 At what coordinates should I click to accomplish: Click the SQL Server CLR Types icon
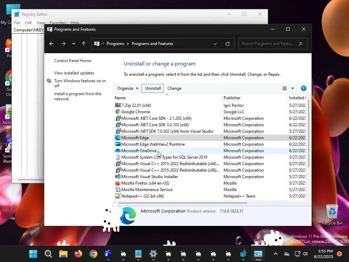118,157
